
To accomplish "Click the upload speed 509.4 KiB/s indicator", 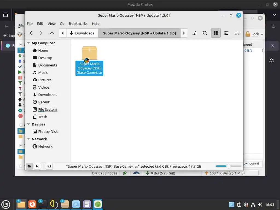I will coord(225,173).
